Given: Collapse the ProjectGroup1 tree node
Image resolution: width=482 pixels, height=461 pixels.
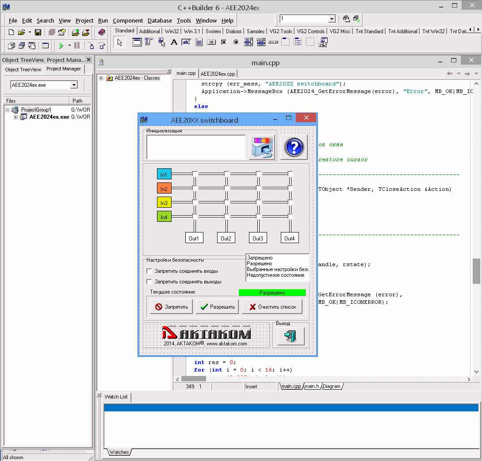Looking at the screenshot, I should click(x=8, y=110).
